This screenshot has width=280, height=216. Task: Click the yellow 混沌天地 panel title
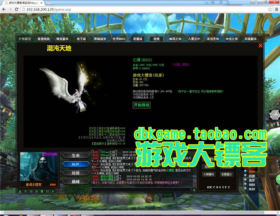(59, 48)
